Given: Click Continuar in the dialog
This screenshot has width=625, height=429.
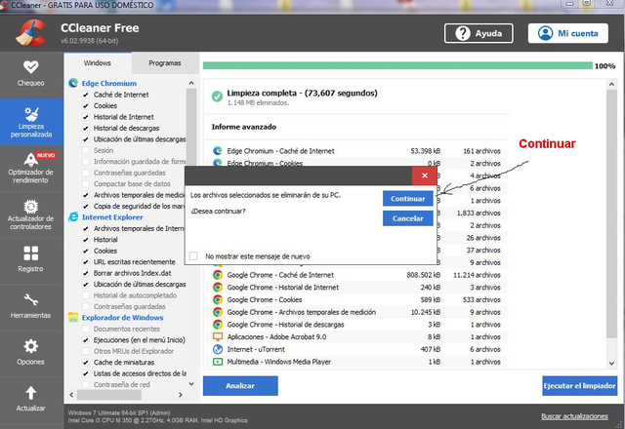Looking at the screenshot, I should 408,199.
